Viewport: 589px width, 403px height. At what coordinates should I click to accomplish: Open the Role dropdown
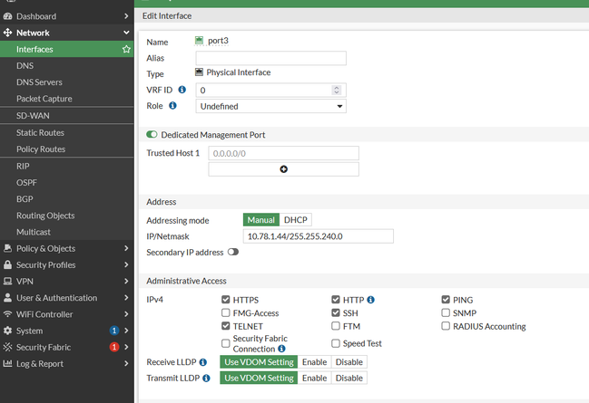271,106
